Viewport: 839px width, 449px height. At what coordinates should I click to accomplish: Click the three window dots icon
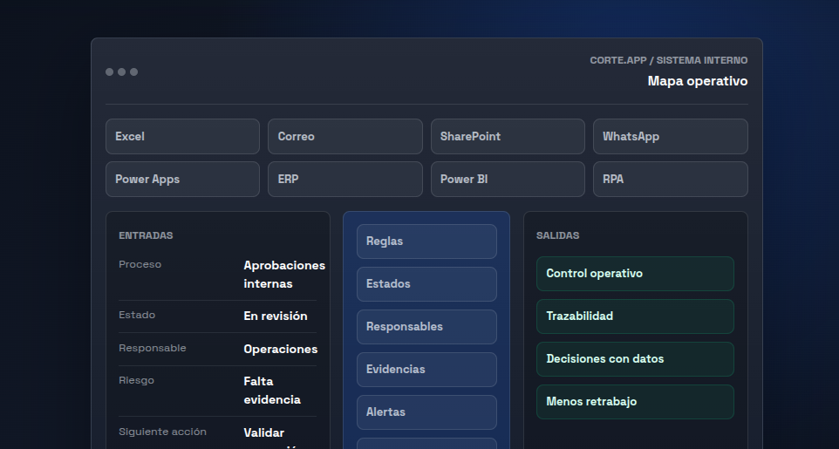(x=121, y=71)
